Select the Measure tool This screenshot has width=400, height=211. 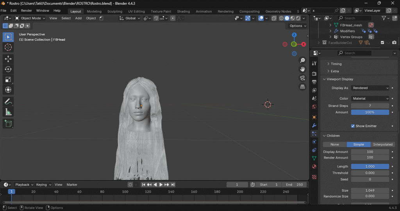(x=8, y=112)
